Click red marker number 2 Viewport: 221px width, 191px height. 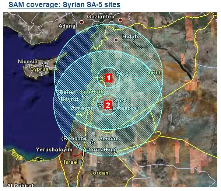[x=108, y=105]
